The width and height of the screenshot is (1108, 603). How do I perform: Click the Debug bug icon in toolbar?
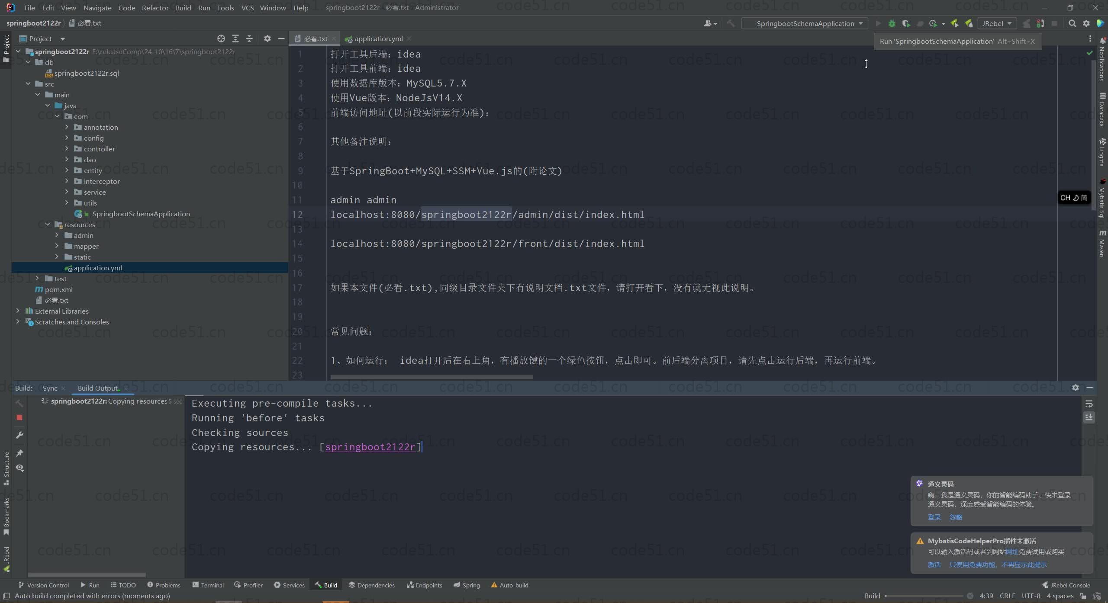pyautogui.click(x=892, y=23)
